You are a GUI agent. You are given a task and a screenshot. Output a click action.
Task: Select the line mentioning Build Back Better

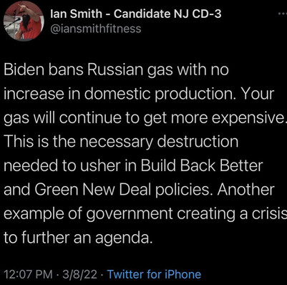133,165
